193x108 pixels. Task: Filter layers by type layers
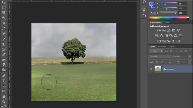pos(176,51)
